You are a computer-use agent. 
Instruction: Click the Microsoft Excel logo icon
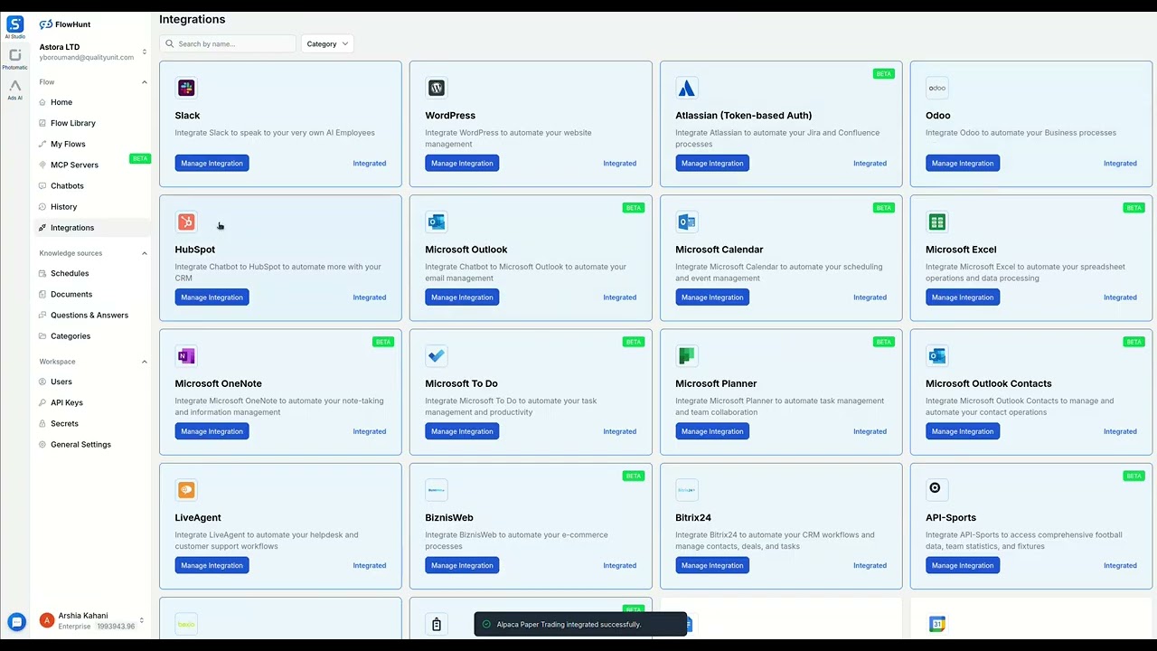point(936,222)
